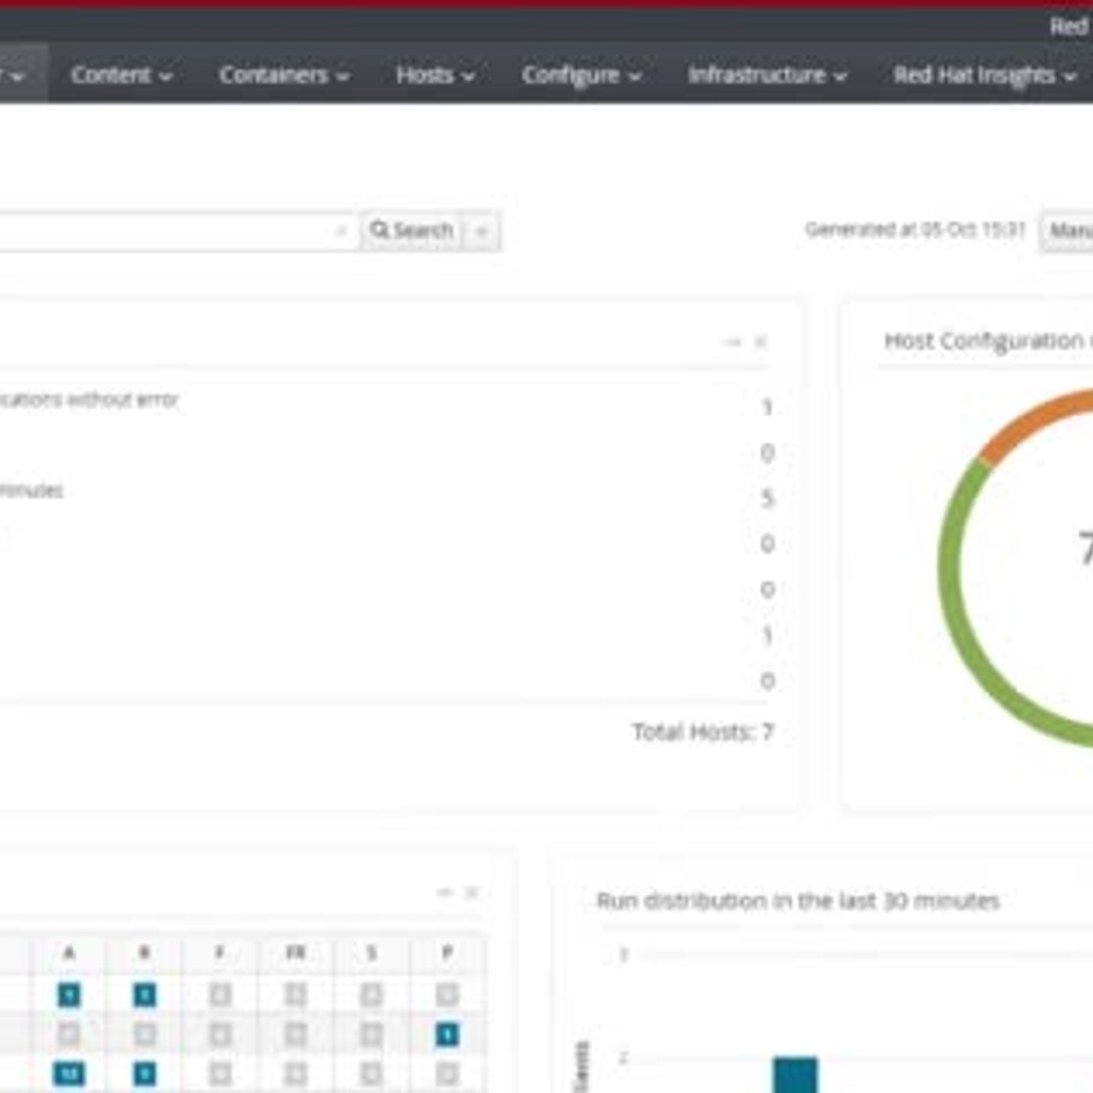
Task: Click the count 5 on the 'minutes' row
Action: pyautogui.click(x=767, y=498)
